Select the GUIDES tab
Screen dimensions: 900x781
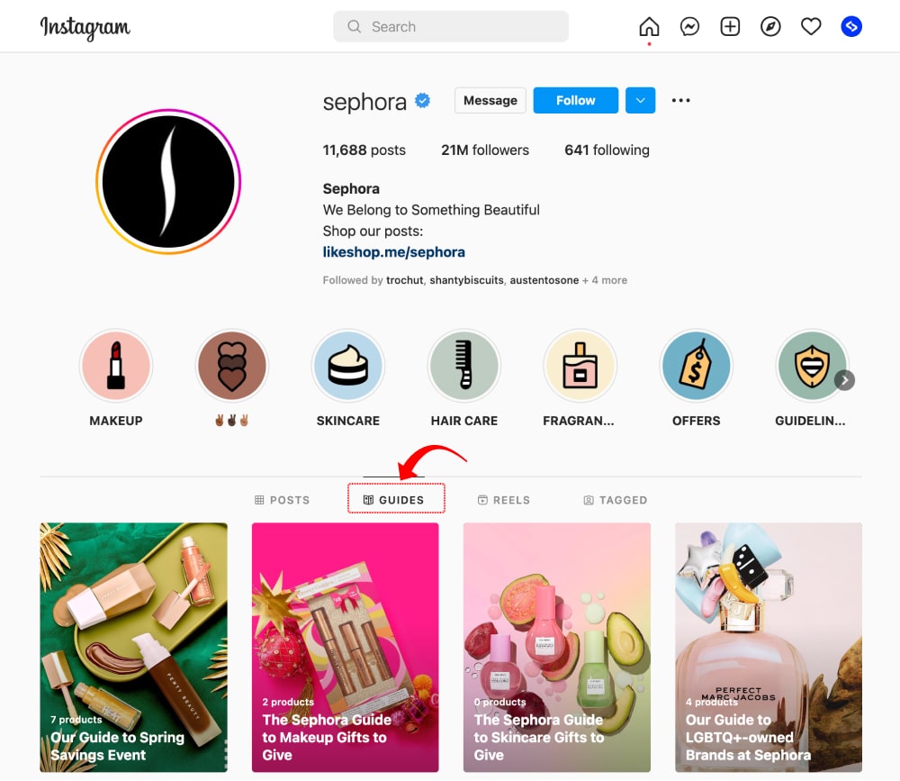(394, 500)
